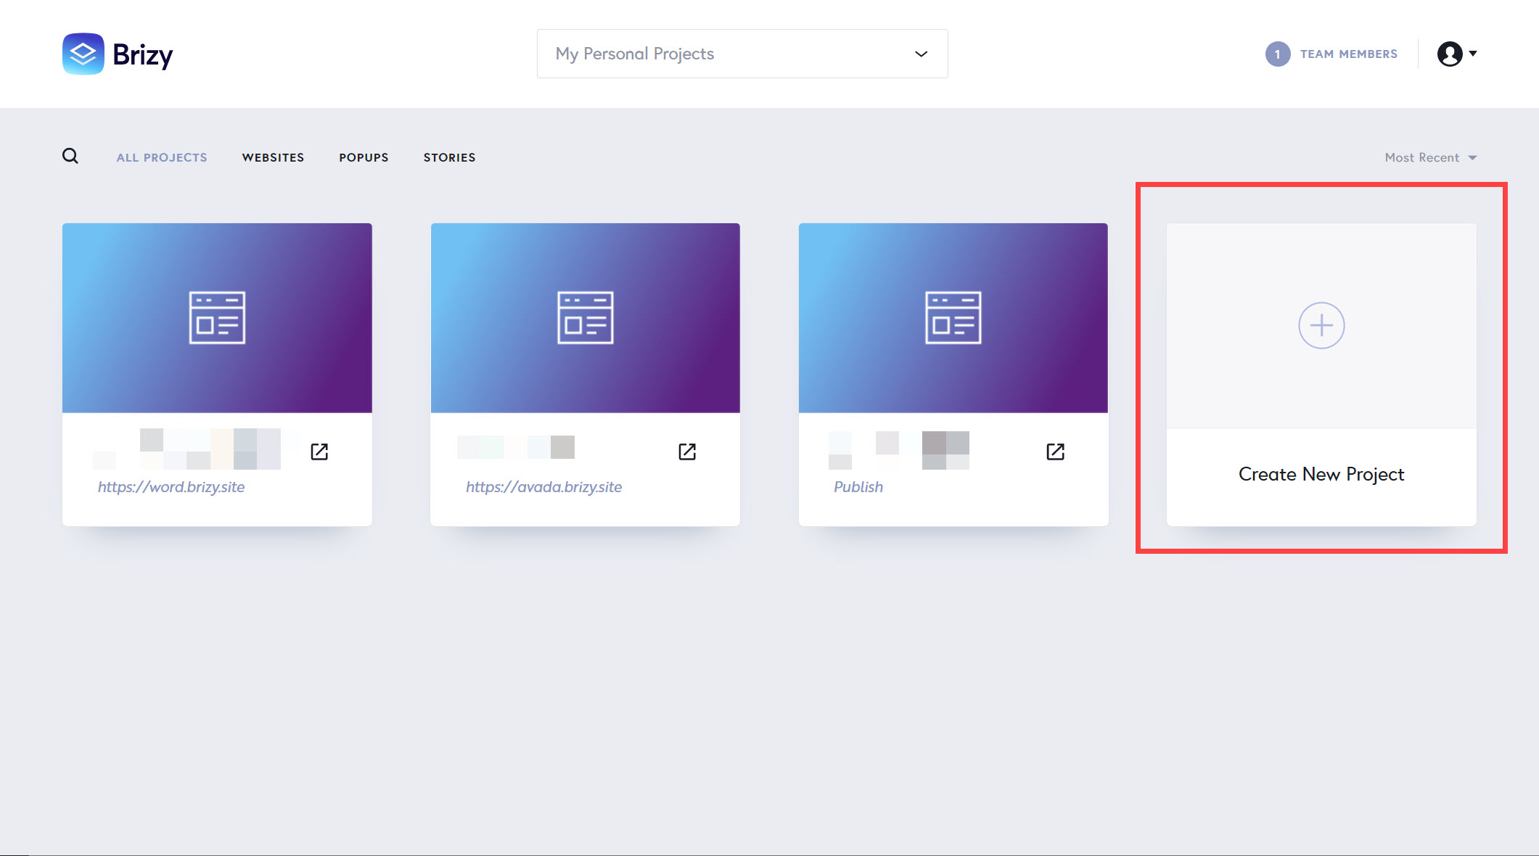The image size is (1539, 856).
Task: Switch to the Websites tab
Action: point(273,157)
